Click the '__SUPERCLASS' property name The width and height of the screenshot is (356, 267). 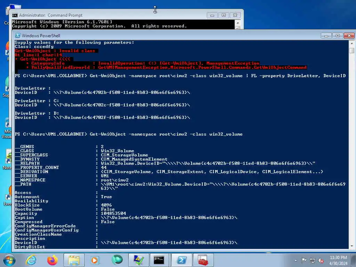coord(31,155)
